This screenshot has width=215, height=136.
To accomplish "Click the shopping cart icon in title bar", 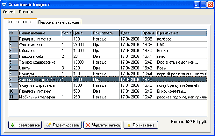I will pos(4,5).
